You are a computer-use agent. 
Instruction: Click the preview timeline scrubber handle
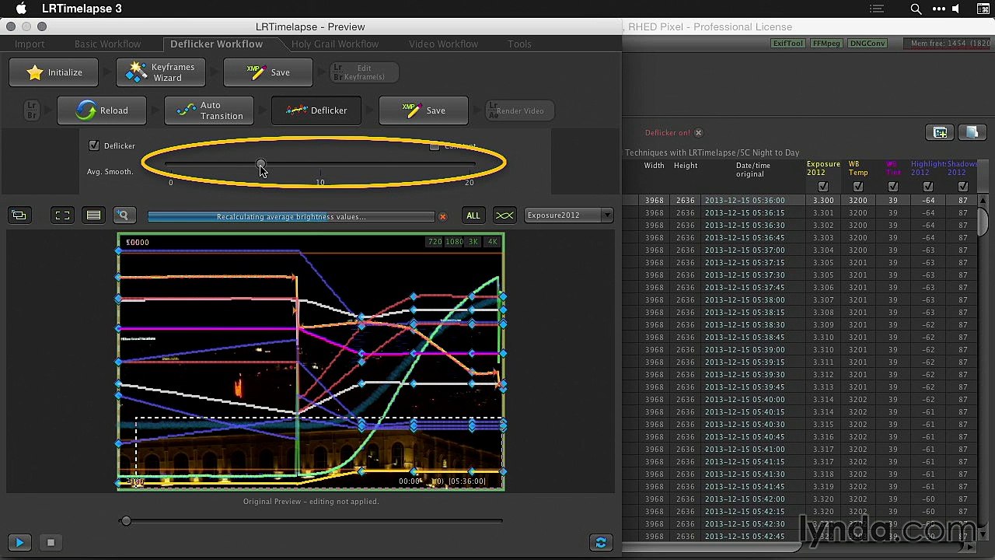126,520
